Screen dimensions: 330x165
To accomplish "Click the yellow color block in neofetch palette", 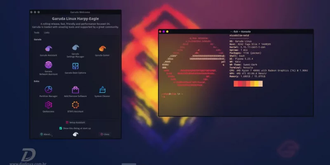I will point(256,84).
